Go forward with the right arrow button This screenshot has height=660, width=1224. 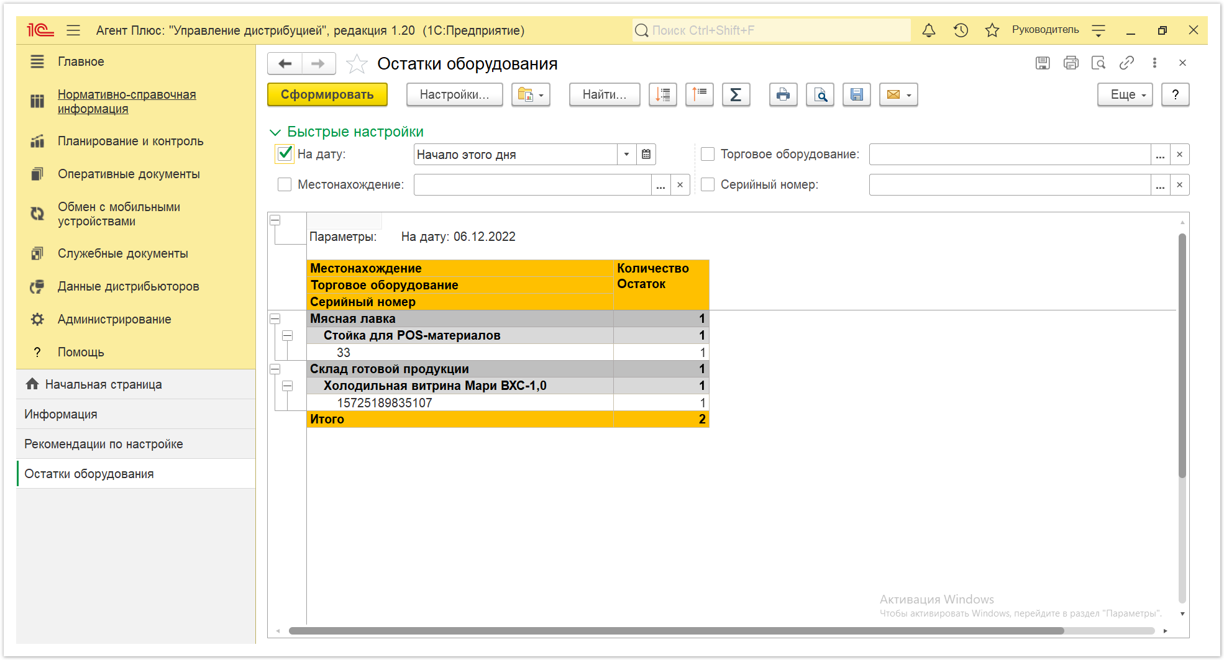(x=318, y=63)
